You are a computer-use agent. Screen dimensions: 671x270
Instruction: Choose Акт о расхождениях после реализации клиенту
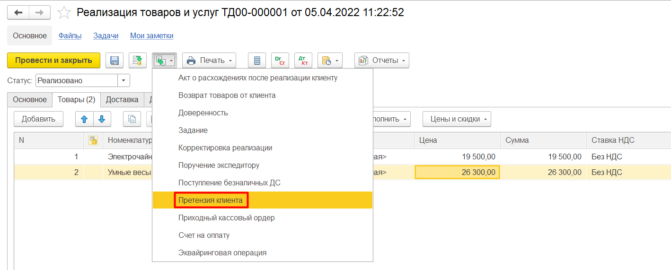click(x=263, y=78)
